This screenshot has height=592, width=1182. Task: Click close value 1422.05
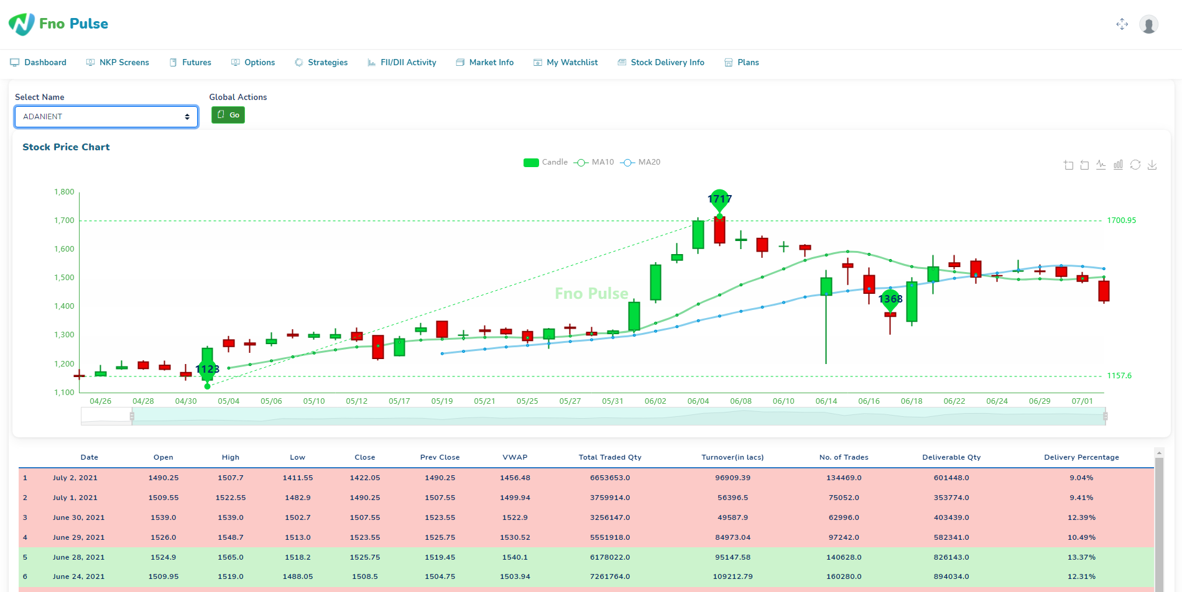(x=365, y=478)
